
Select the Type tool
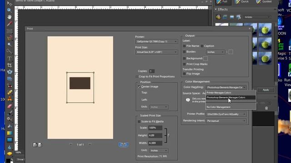9,58
